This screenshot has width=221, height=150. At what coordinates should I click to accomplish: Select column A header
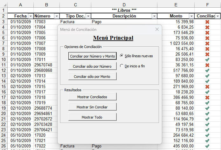tap(21, 5)
